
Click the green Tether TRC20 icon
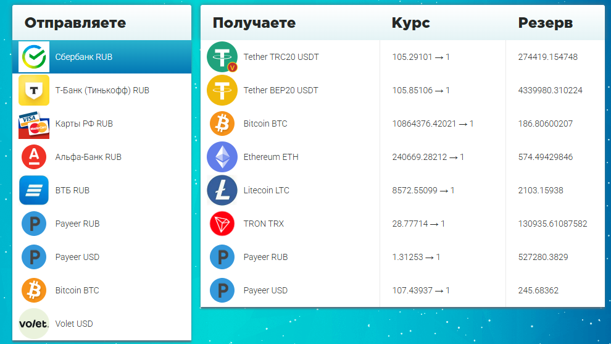click(x=222, y=57)
